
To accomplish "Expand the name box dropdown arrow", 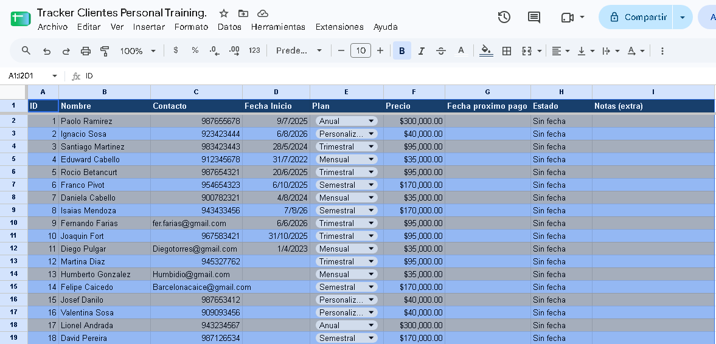I will pos(55,76).
